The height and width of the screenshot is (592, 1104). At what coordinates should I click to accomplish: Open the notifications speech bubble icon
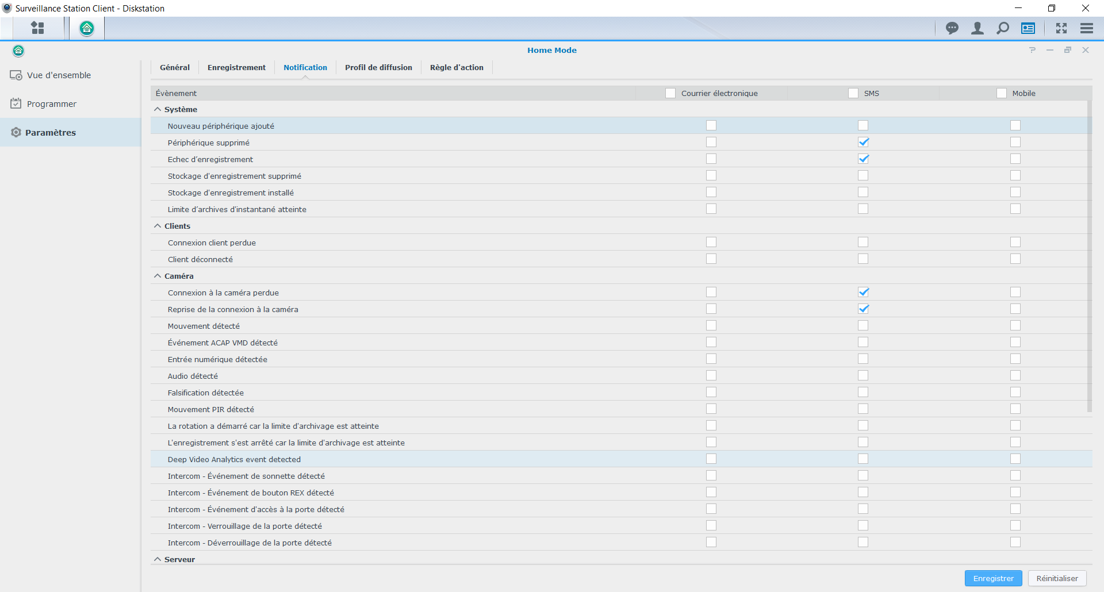[952, 28]
